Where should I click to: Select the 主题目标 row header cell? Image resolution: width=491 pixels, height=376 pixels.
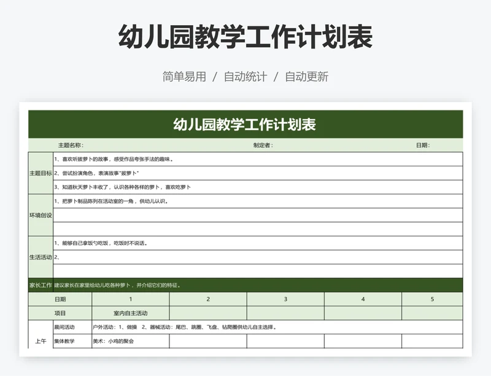[x=41, y=173]
